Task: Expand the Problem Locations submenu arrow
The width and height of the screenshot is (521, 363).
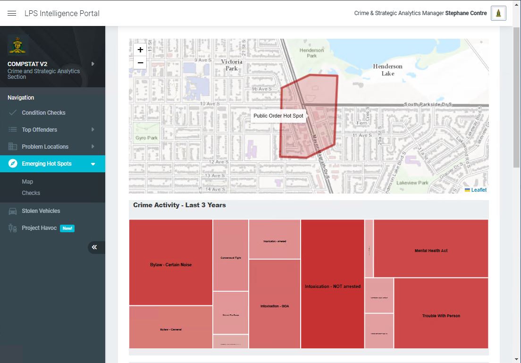Action: 92,147
